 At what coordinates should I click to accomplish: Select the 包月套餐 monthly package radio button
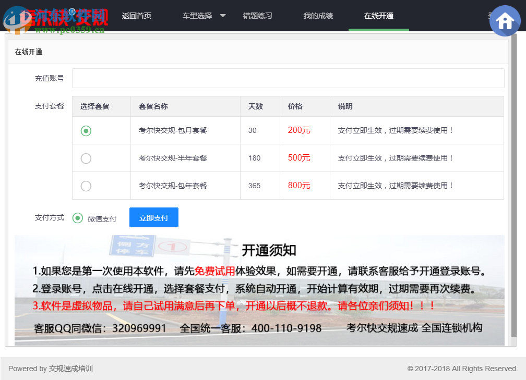[86, 130]
